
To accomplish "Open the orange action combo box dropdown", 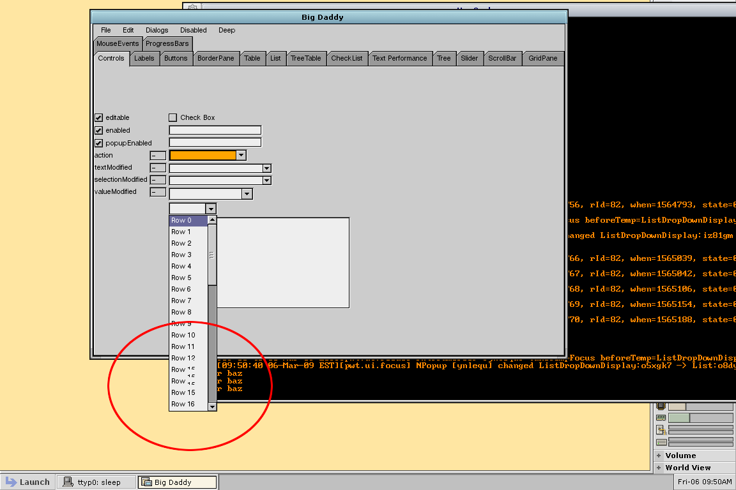I will click(x=241, y=155).
